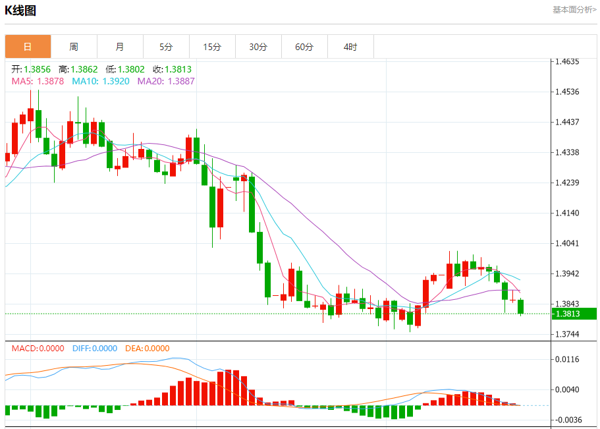Click the 1.4041 price axis label
Screen dimensions: 600x429
(568, 243)
